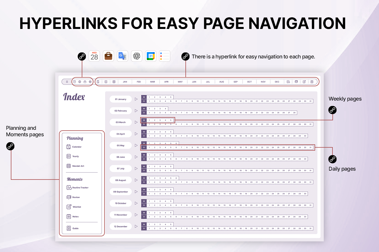
Task: Open the Routine Tracker page link
Action: [x=80, y=188]
